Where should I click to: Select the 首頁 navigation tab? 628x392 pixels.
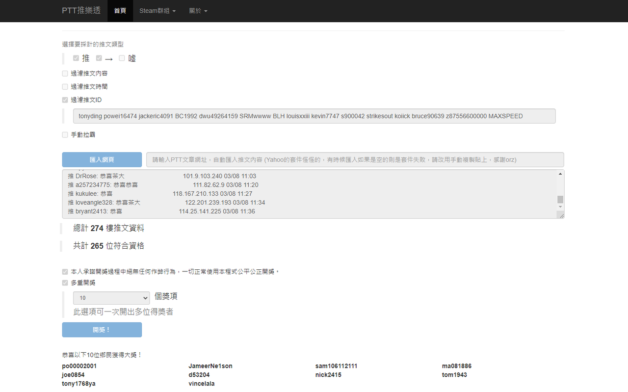point(120,10)
